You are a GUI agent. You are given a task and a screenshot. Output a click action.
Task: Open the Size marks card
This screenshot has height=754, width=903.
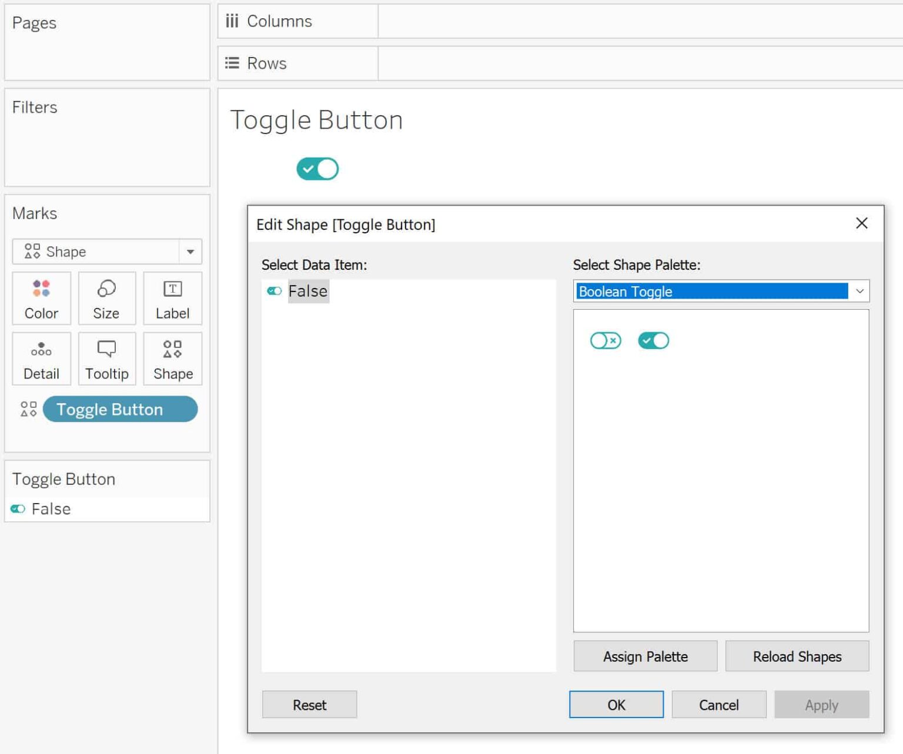click(106, 298)
